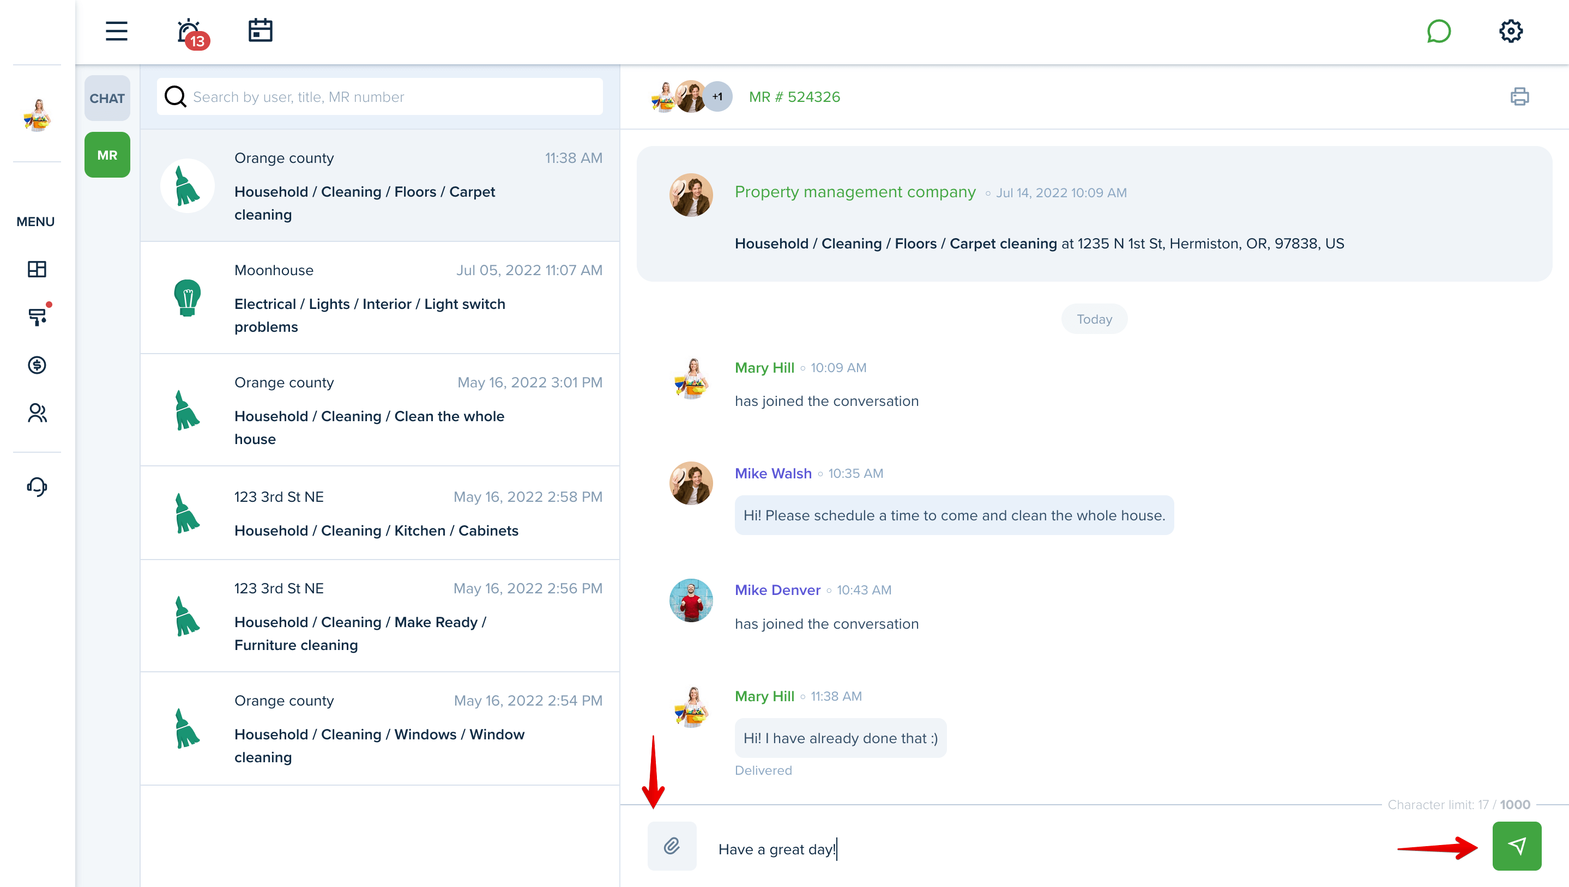Click Mike Walsh's avatar in conversation
Viewport: 1569px width, 887px height.
click(691, 483)
